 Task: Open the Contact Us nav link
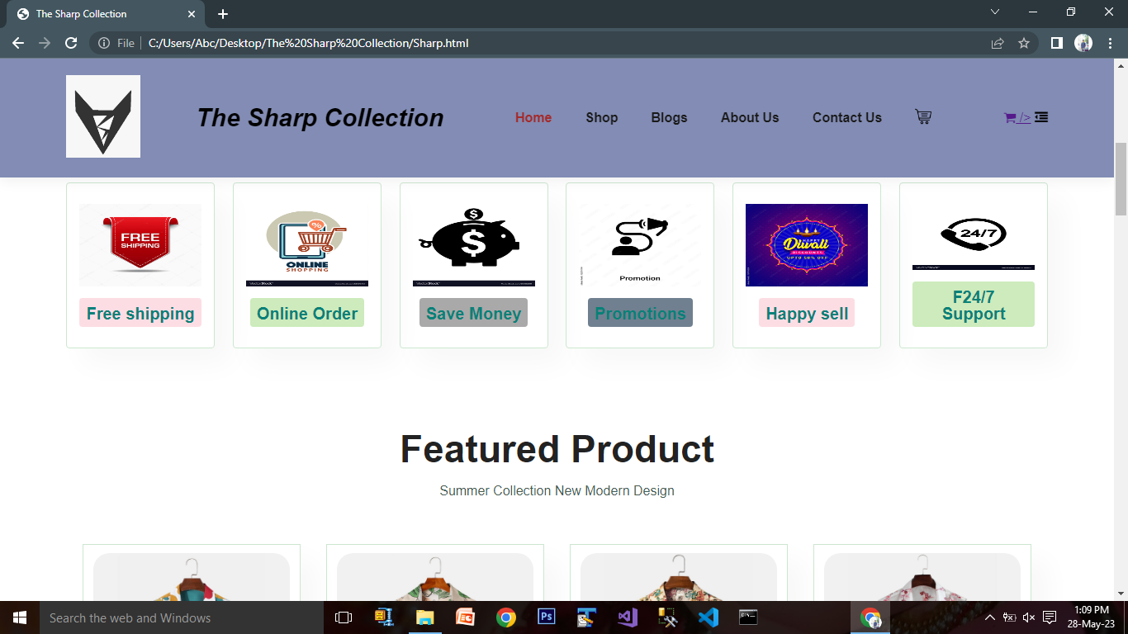pyautogui.click(x=847, y=117)
